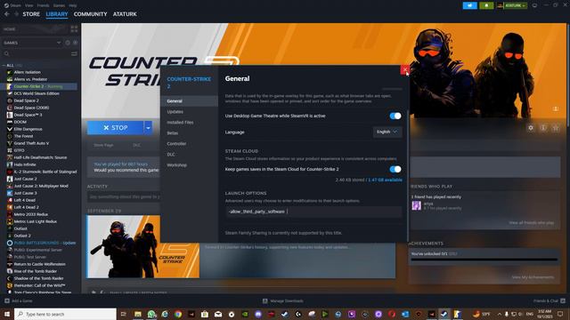The width and height of the screenshot is (570, 320).
Task: Open the Games menu
Action: click(x=59, y=5)
